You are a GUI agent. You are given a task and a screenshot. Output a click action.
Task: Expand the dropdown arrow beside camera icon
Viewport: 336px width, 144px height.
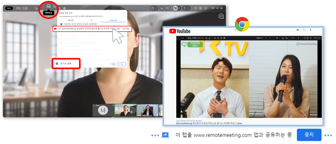point(179,8)
